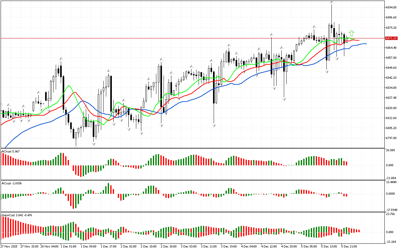The image size is (401, 250).
Task: Click the 26.088 AO scale value
Action: [x=391, y=150]
